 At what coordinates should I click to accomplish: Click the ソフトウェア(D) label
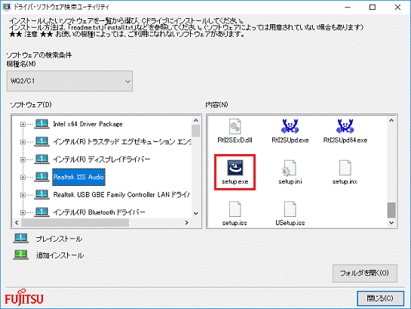[x=31, y=105]
